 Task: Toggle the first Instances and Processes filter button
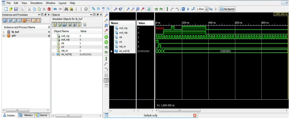(x=4, y=21)
